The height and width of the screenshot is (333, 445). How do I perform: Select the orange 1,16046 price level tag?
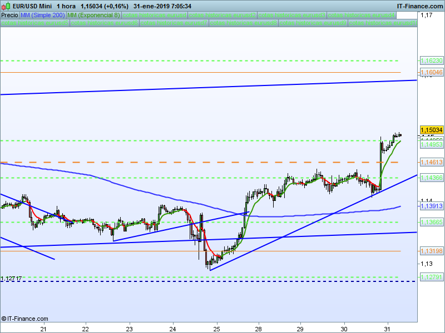(431, 72)
